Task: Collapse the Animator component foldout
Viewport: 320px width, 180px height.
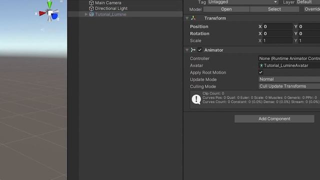Action: (187, 50)
